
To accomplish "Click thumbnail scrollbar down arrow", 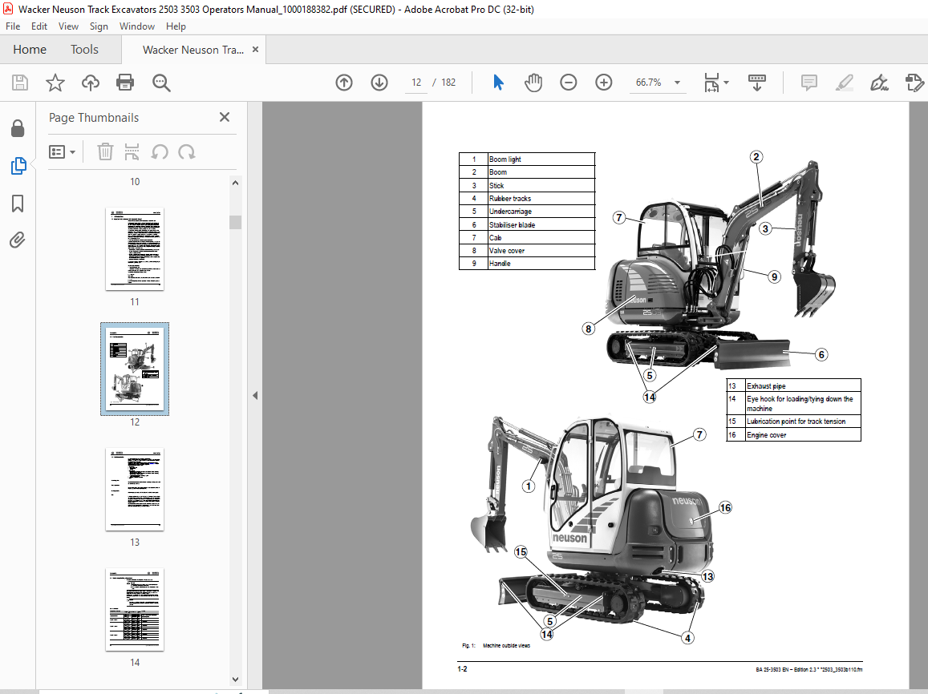I will (x=236, y=680).
